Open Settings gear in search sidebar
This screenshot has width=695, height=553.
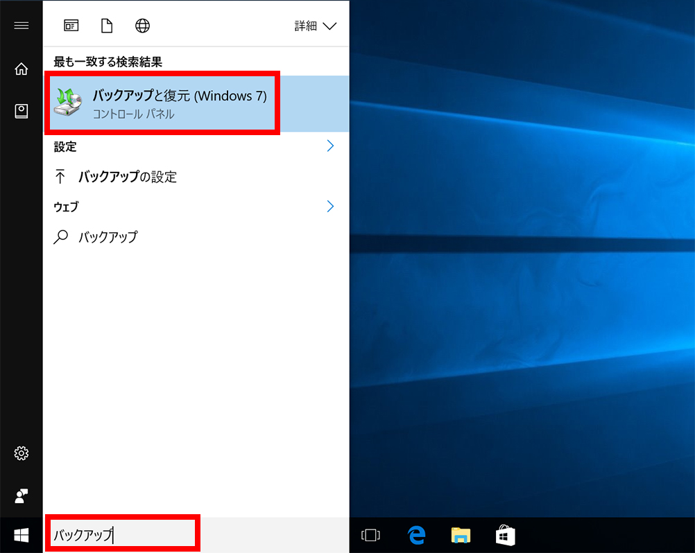[x=22, y=453]
